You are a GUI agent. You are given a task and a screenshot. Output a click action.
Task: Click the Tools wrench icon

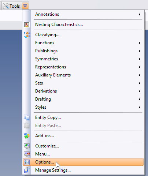point(6,6)
